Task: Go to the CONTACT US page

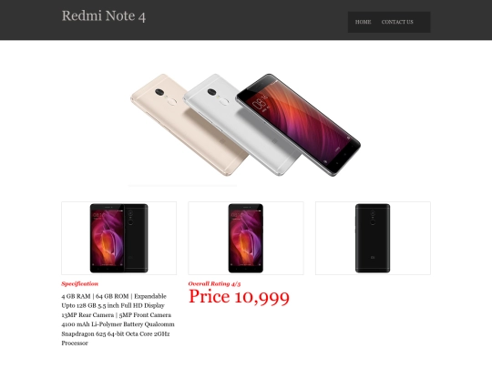Action: (397, 22)
